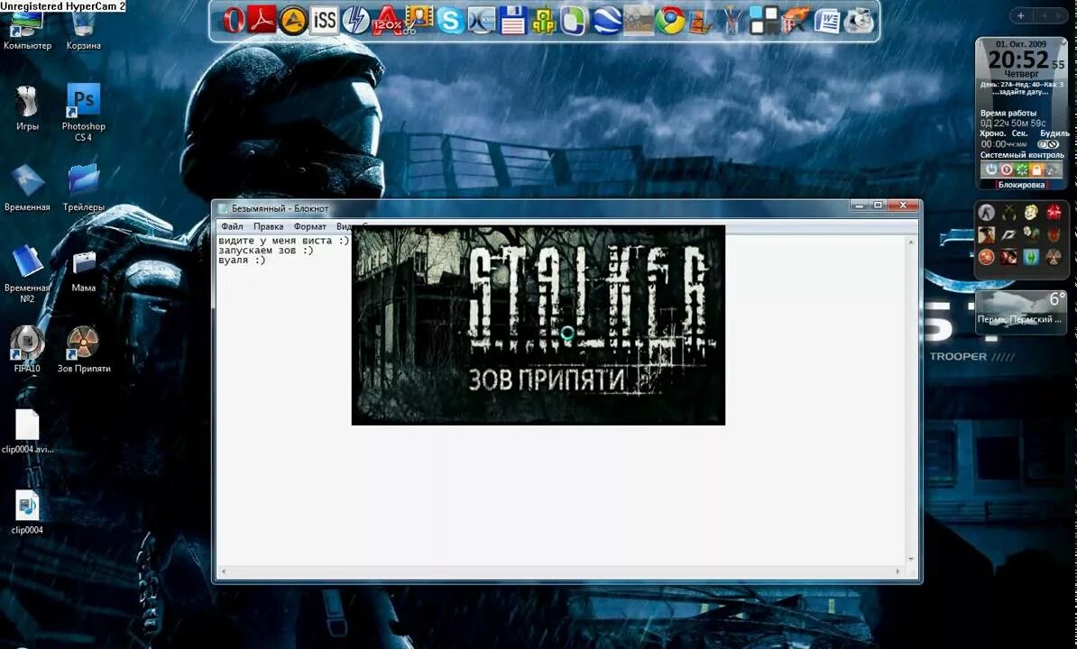Viewport: 1077px width, 649px height.
Task: Click the S.T.A.L.K.E.R. Зов Припяти splash image
Action: tap(538, 325)
